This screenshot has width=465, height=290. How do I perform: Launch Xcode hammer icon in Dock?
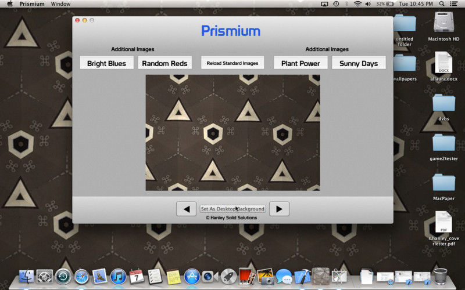point(302,277)
